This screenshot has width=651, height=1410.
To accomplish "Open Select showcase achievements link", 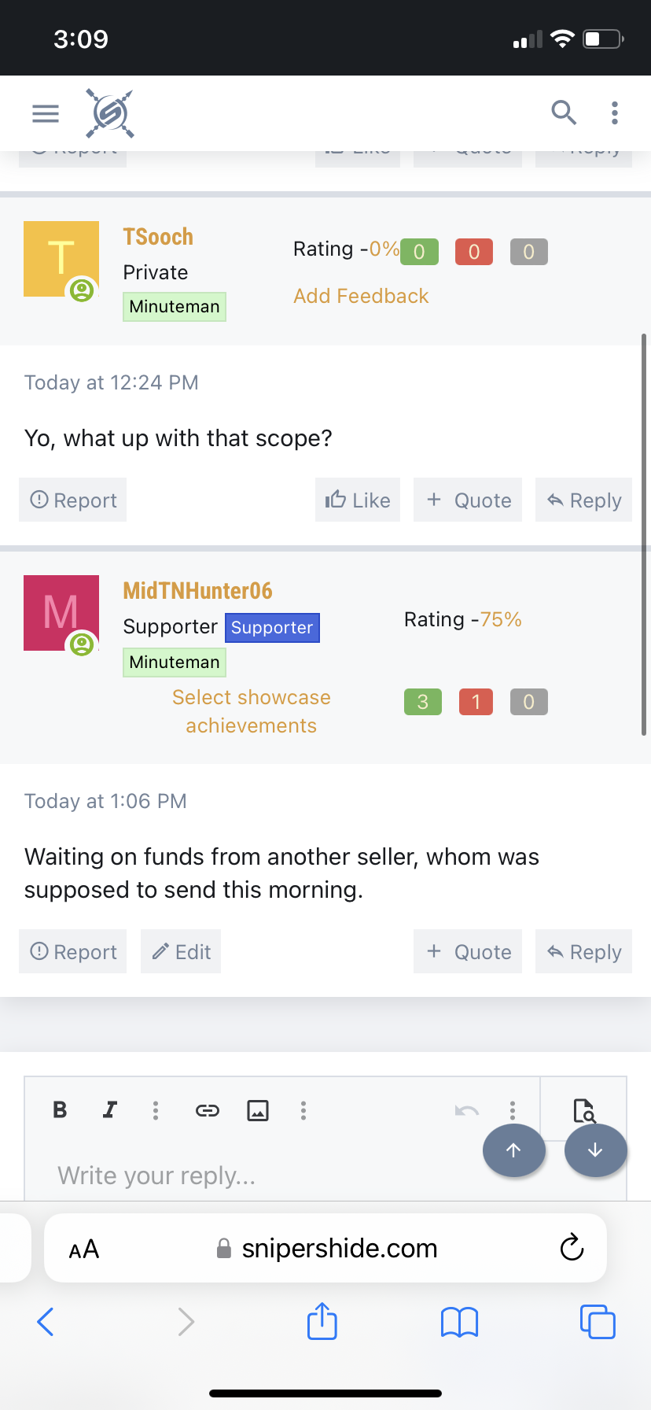I will click(x=252, y=711).
